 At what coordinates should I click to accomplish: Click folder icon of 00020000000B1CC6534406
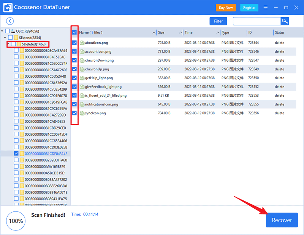22,141
